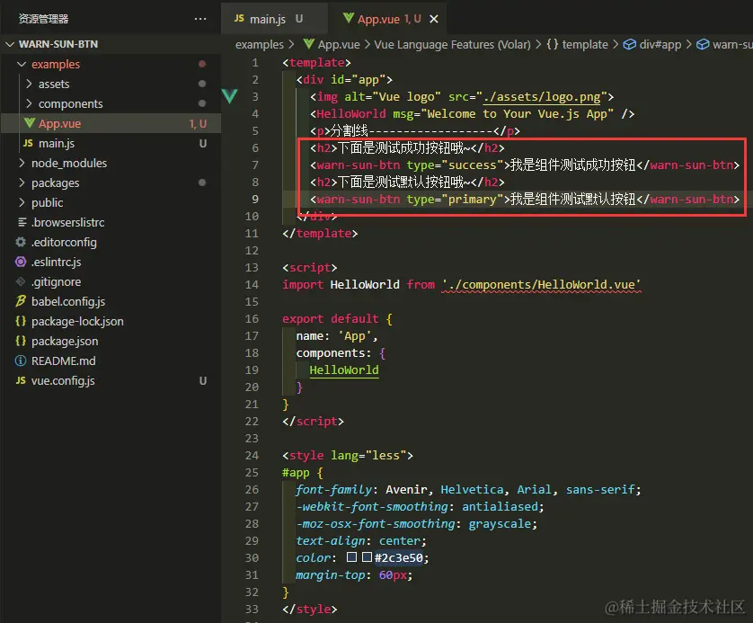753x623 pixels.
Task: Expand the node_modules folder
Action: (x=22, y=163)
